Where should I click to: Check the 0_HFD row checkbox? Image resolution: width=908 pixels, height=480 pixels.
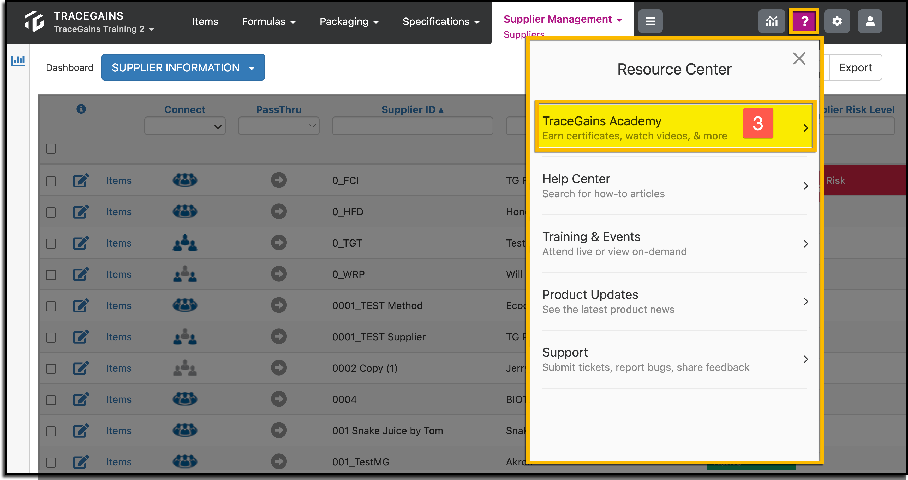pyautogui.click(x=51, y=212)
